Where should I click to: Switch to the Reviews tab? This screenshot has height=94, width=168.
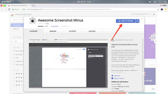pos(53,31)
